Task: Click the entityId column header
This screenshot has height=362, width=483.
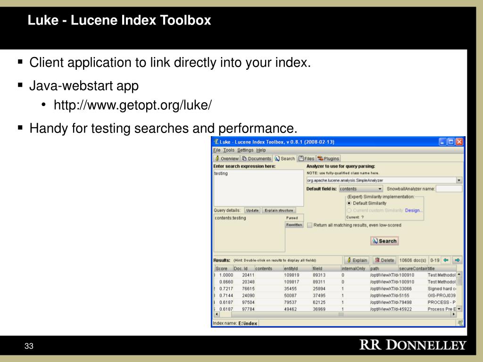Action: (298, 268)
